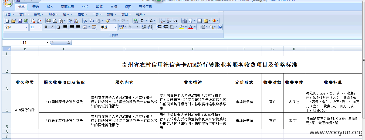Viewport: 365px width, 140px height.
Task: Click the fx insert function button
Action: 69,42
